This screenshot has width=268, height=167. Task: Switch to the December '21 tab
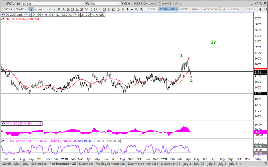tap(170, 164)
